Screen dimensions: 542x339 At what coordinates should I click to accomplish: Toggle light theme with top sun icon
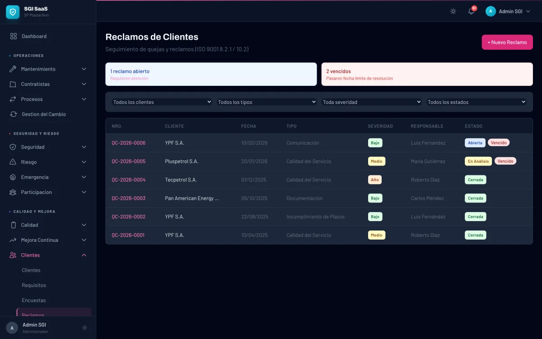coord(453,11)
